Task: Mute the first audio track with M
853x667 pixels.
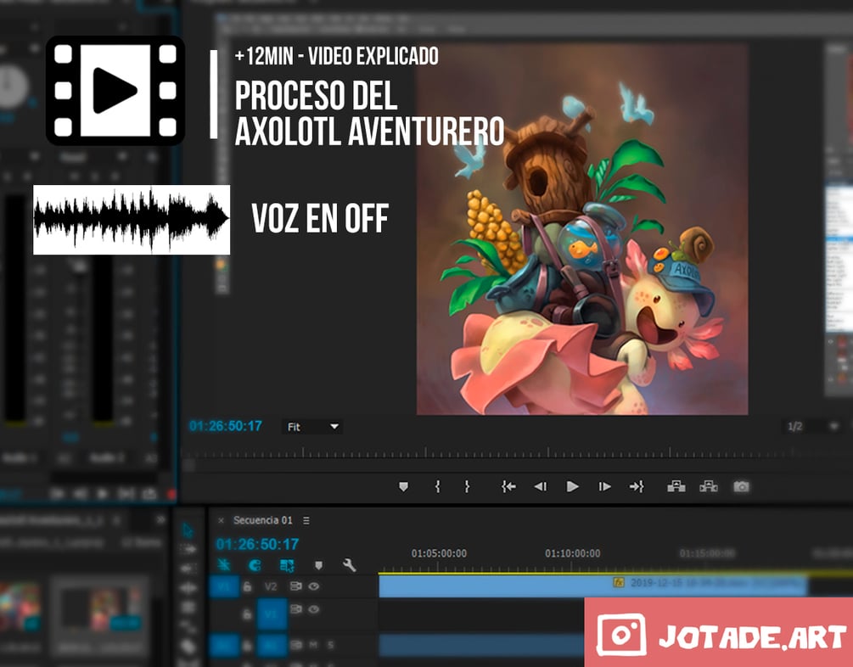Action: point(313,645)
